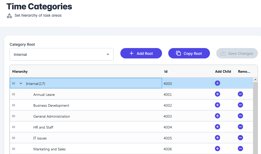Collapse the Internal (17) tree node

21,83
